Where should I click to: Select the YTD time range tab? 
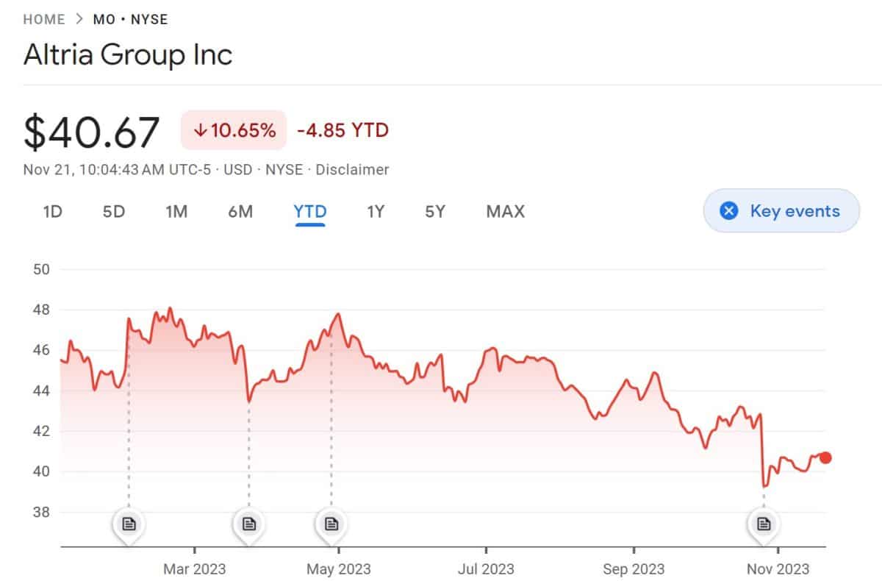pyautogui.click(x=309, y=212)
